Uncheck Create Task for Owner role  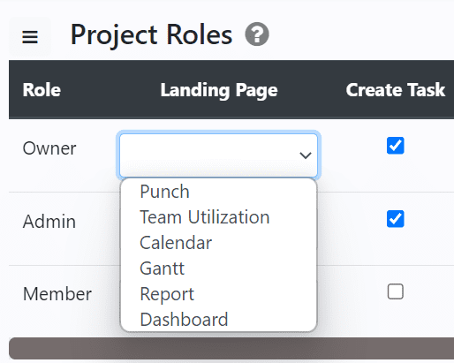point(395,146)
